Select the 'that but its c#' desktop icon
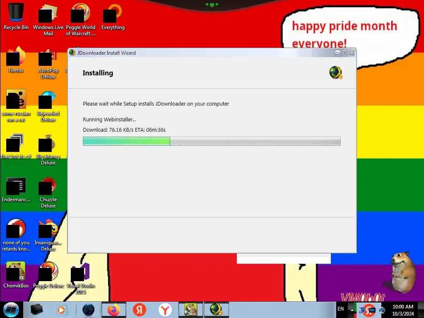 (16, 146)
